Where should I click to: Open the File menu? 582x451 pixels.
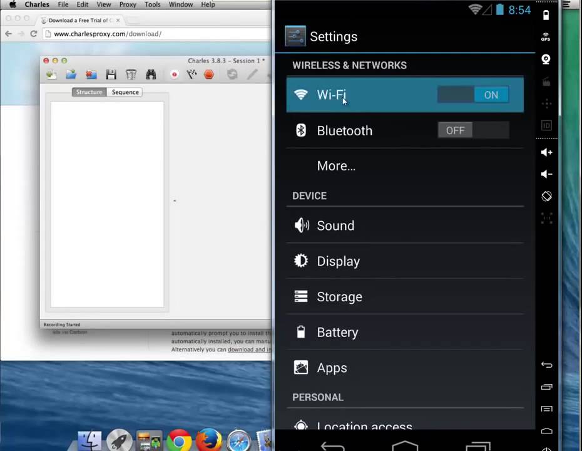point(63,4)
